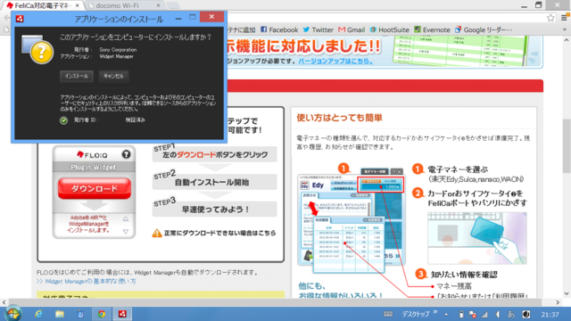This screenshot has width=571, height=321.
Task: Click the tray flag icon with red x
Action: coord(472,315)
